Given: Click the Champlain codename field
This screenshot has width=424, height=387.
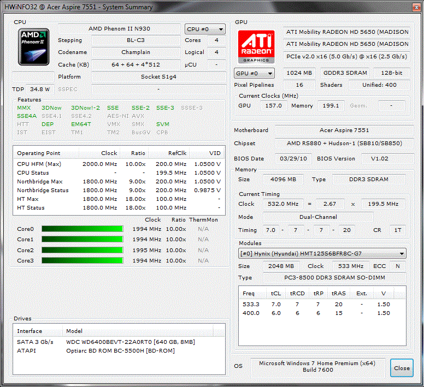Looking at the screenshot, I should click(x=136, y=52).
